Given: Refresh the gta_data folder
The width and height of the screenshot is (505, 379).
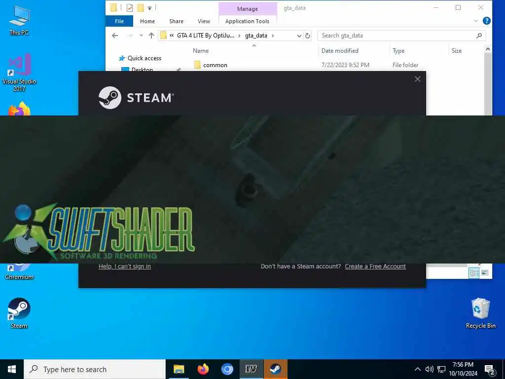Looking at the screenshot, I should [x=308, y=36].
